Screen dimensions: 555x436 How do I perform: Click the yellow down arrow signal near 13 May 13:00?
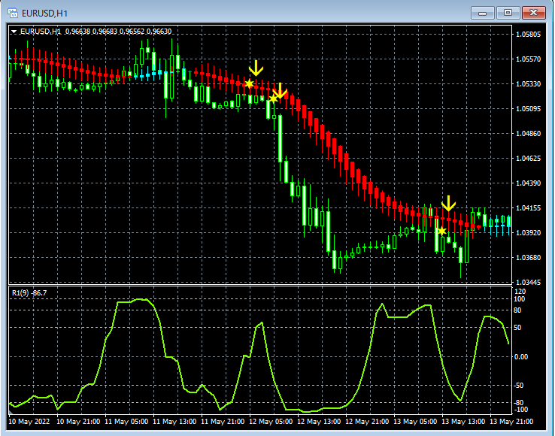click(448, 204)
